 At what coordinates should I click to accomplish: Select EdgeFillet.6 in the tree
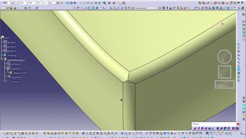pyautogui.click(x=16, y=77)
